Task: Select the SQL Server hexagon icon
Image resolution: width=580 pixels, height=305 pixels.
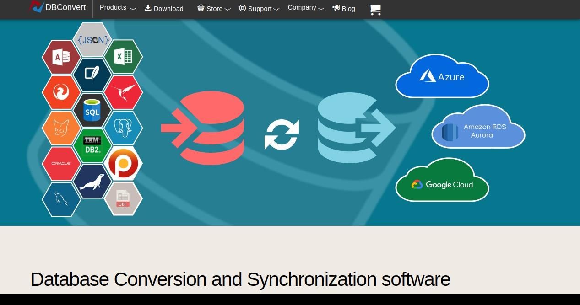Action: (x=92, y=110)
